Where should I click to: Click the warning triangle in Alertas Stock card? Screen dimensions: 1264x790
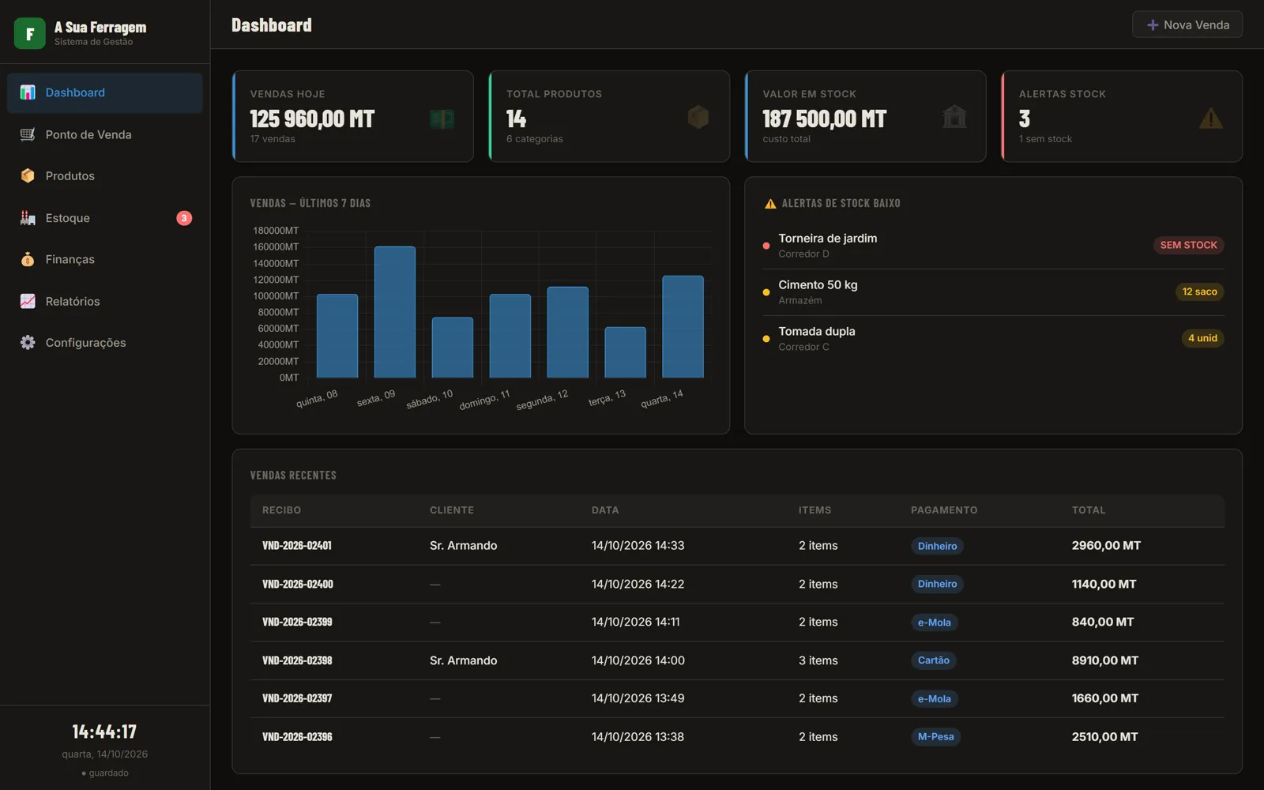pyautogui.click(x=1211, y=118)
